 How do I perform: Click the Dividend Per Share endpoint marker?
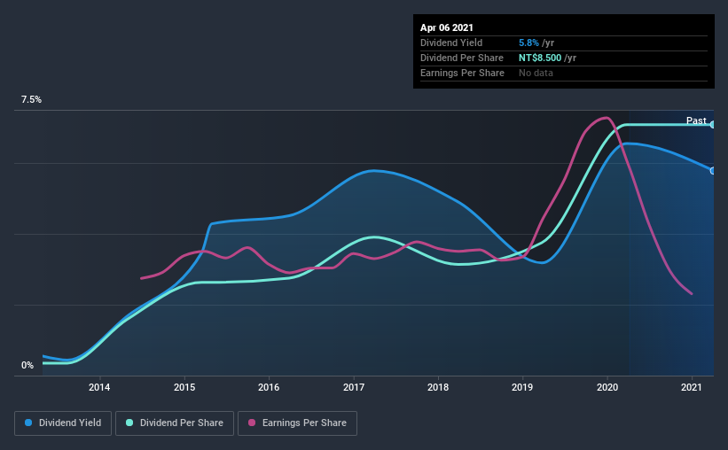point(712,125)
